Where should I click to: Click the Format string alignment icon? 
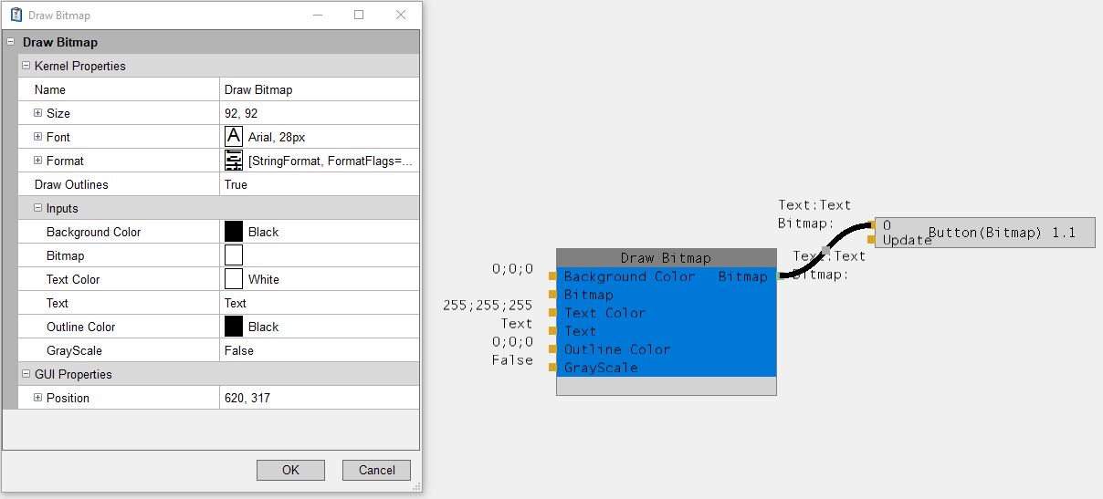click(x=234, y=161)
